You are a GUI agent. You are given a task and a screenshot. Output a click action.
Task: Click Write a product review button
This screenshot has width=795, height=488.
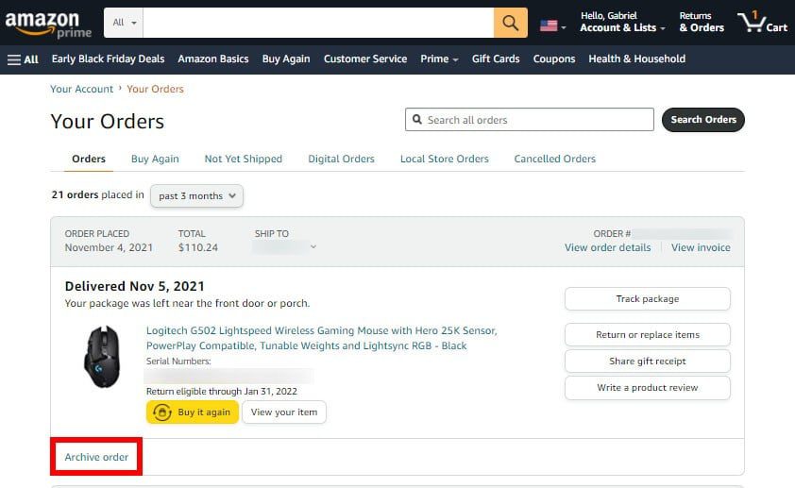coord(648,388)
